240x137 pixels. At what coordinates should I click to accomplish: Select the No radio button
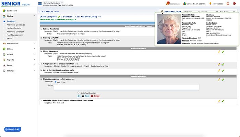click(62, 82)
